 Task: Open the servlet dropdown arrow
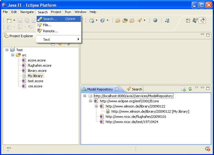click(x=108, y=20)
